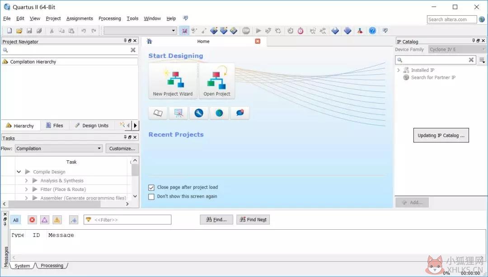This screenshot has width=488, height=277.
Task: Click the Customize... button
Action: [122, 149]
